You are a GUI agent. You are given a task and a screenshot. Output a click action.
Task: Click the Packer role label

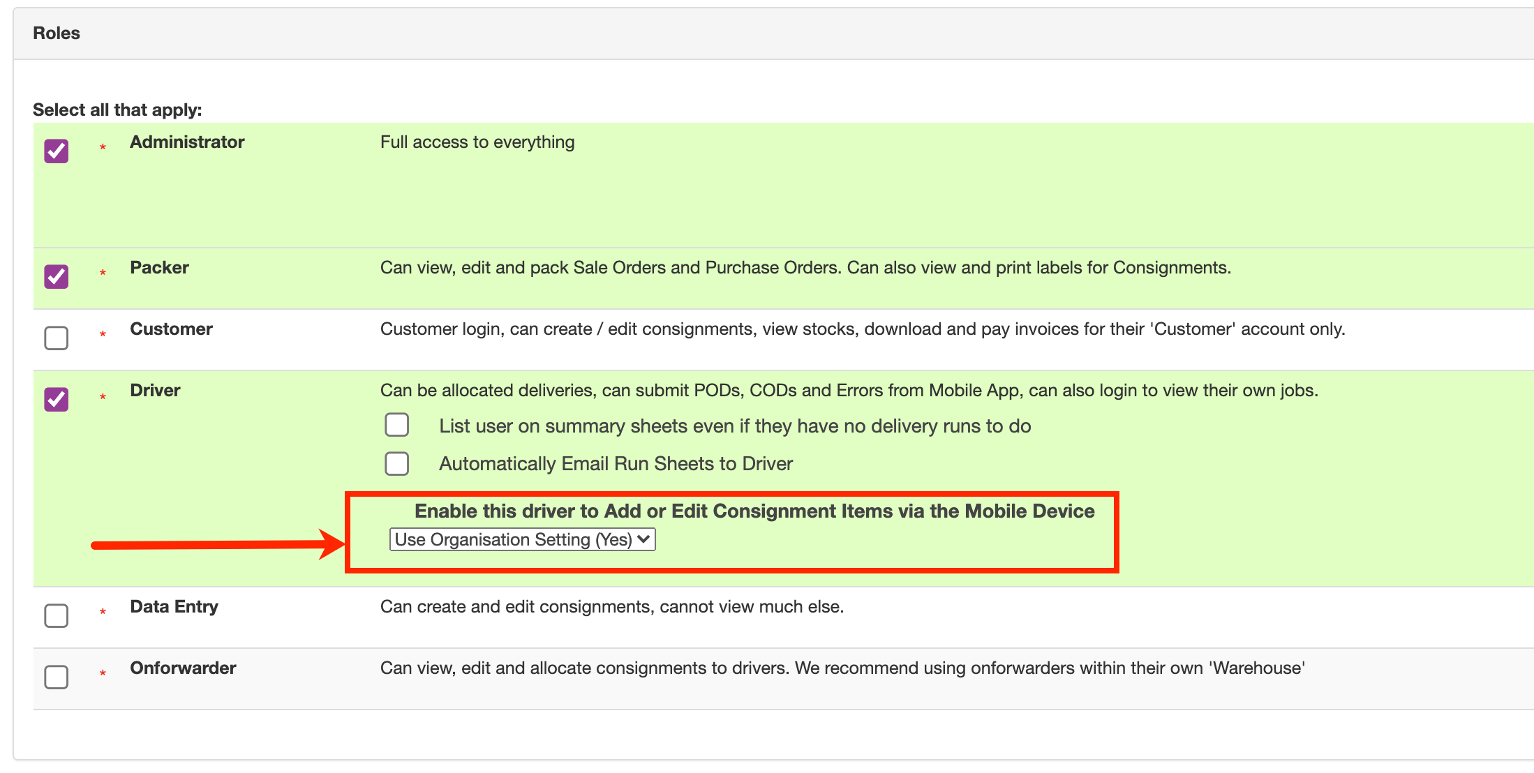coord(159,267)
